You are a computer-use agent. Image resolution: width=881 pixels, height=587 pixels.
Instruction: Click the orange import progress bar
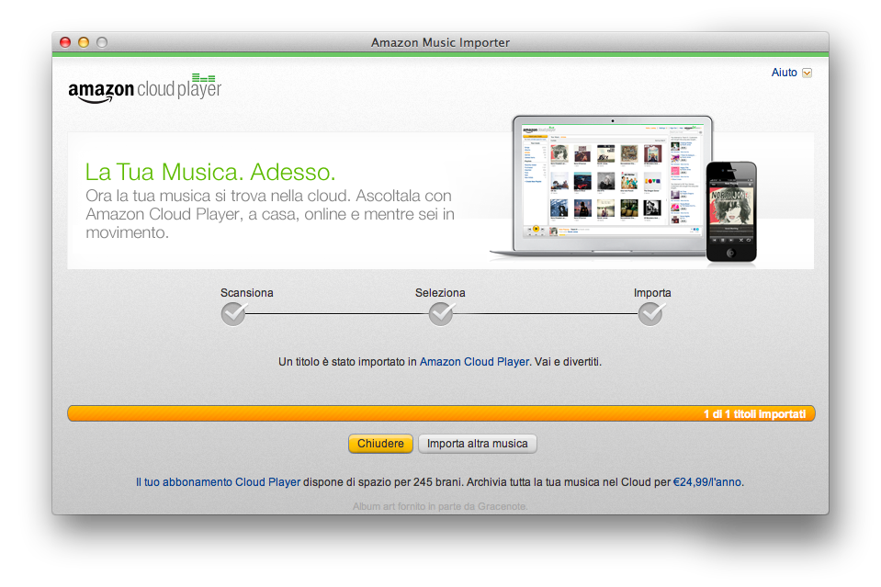pyautogui.click(x=441, y=414)
